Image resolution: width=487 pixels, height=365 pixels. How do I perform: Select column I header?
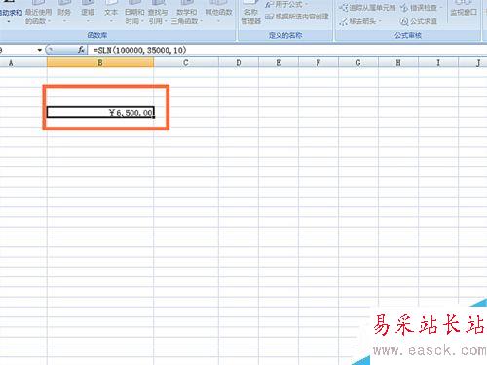pos(438,63)
